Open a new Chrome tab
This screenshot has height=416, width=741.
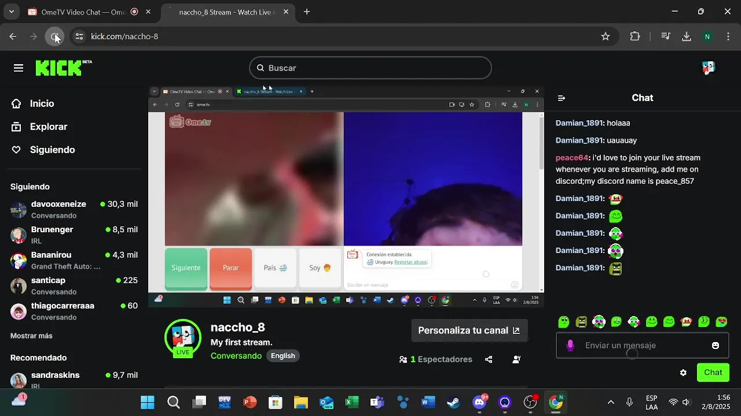point(307,12)
